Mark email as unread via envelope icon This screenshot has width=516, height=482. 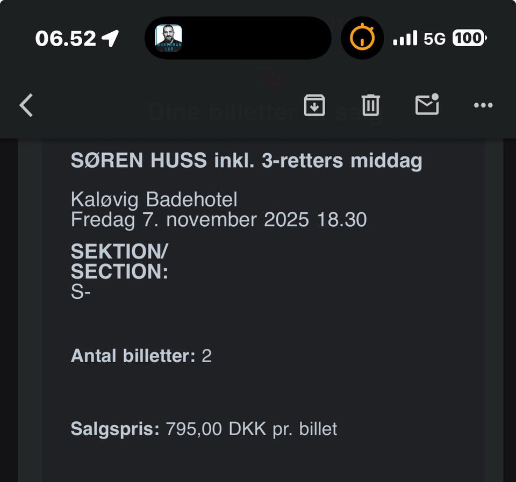coord(427,105)
